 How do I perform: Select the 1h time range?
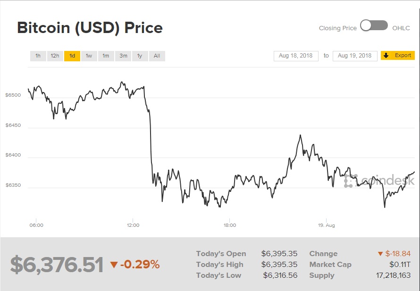click(x=38, y=56)
